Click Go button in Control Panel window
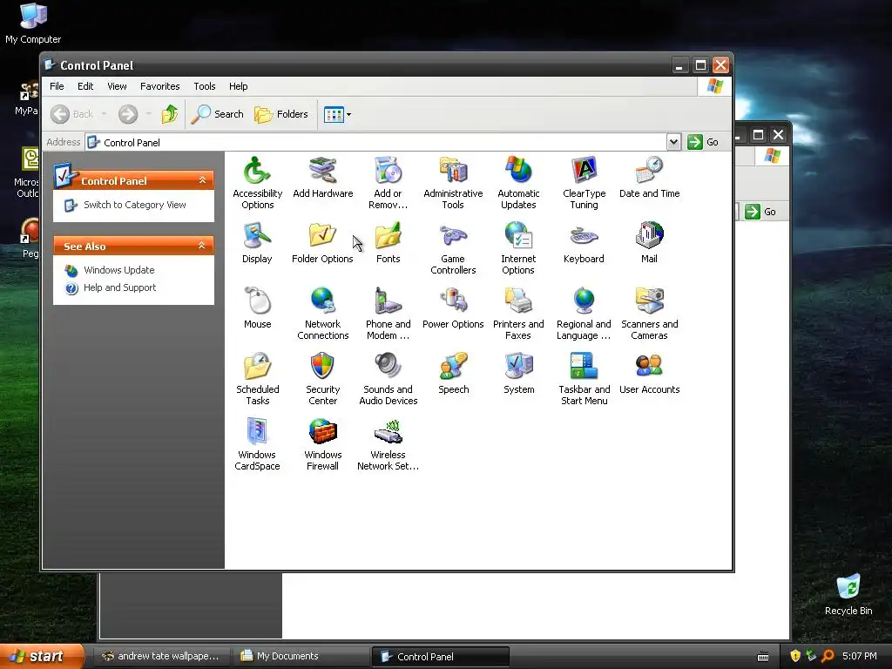Image resolution: width=892 pixels, height=669 pixels. coord(703,142)
